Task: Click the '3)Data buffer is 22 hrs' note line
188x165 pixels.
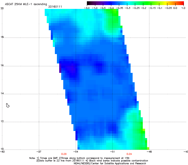Action: pos(92,161)
